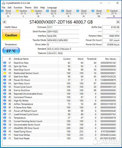Click the blue status icon for Current Pending Sector Count
122x148 pixels.
click(x=5, y=121)
